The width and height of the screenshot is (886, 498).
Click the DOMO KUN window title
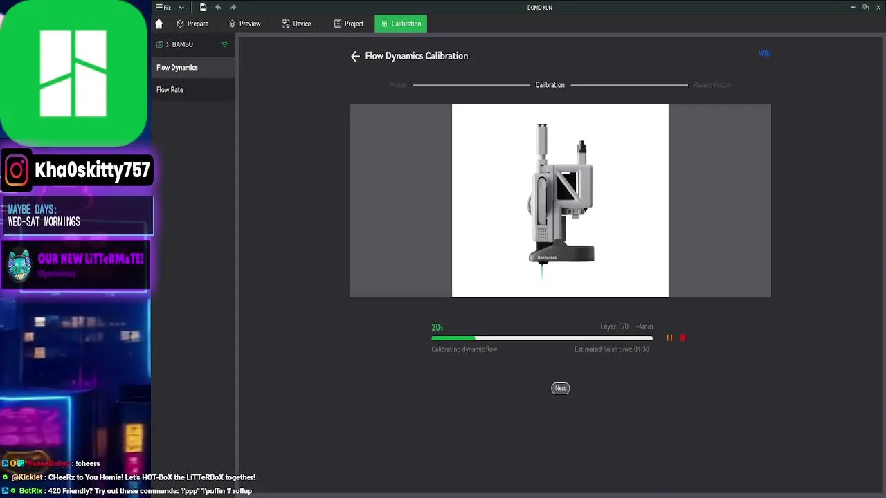[x=539, y=8]
